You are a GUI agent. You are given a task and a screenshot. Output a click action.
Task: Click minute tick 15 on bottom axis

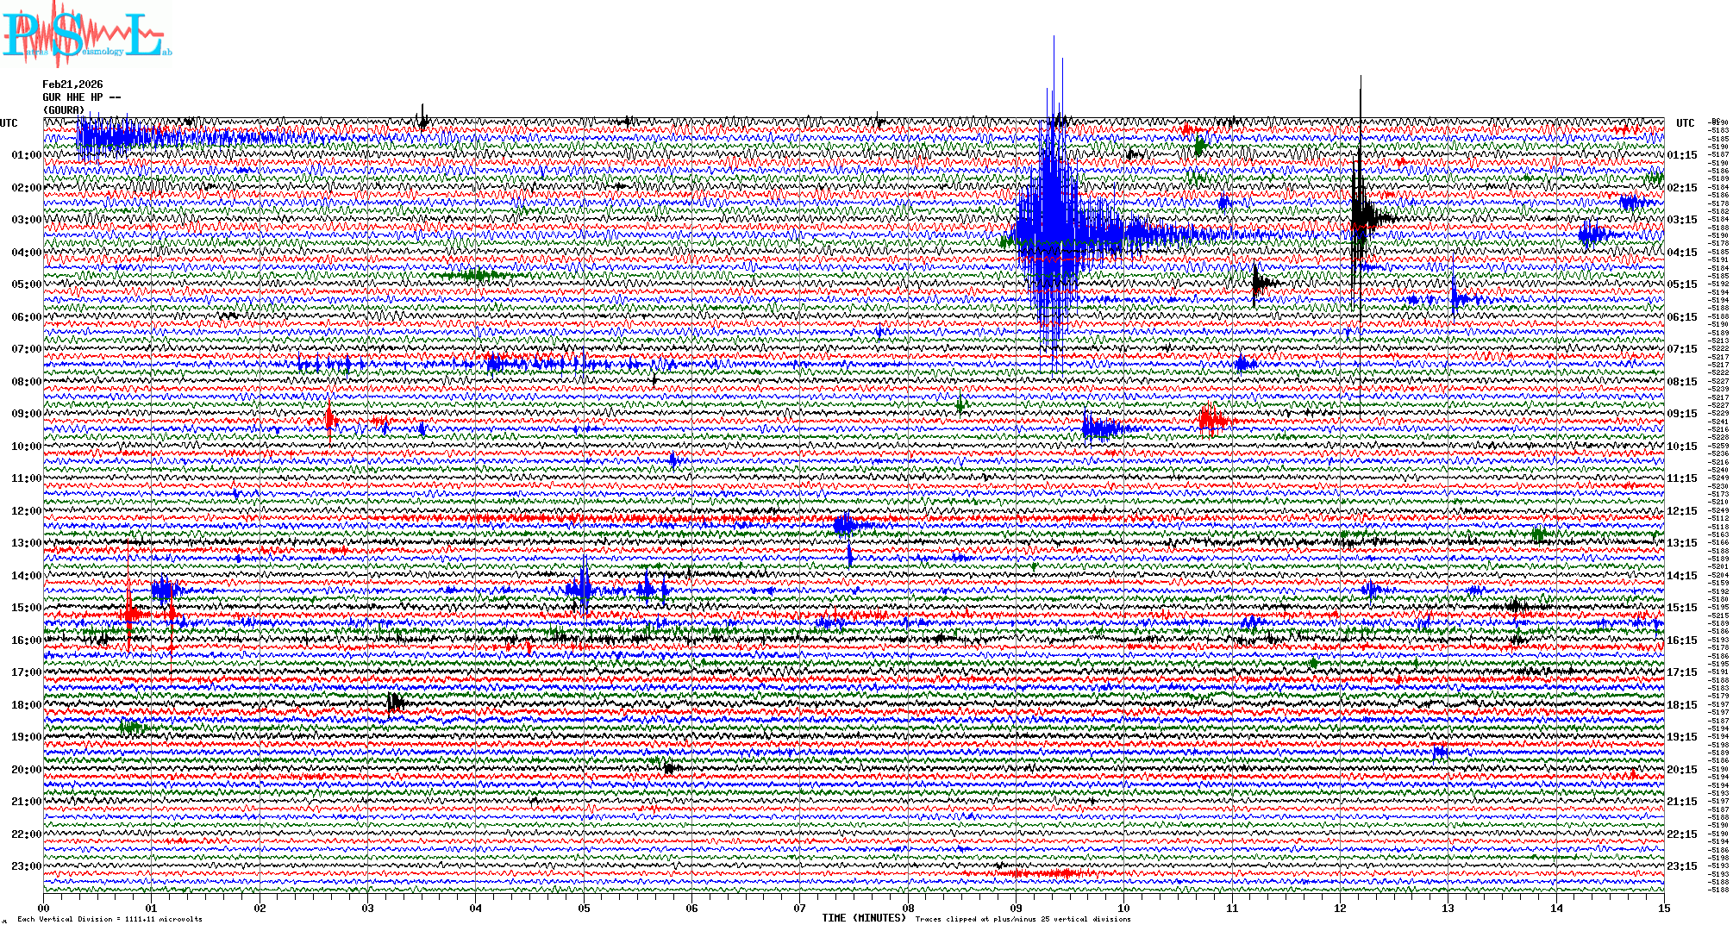[1663, 909]
